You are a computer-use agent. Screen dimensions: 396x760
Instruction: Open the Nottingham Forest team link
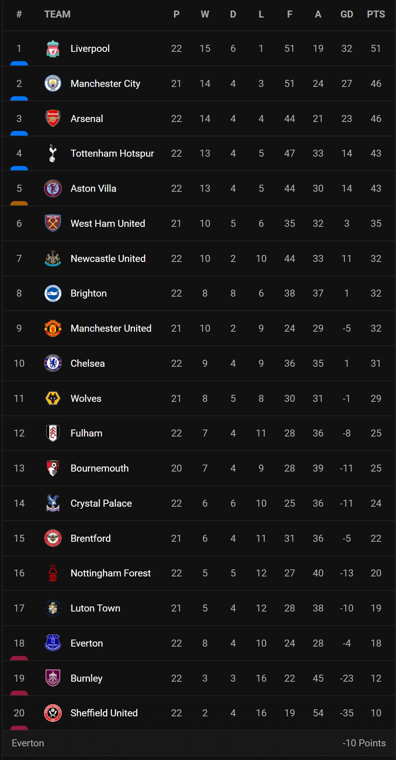pos(110,573)
